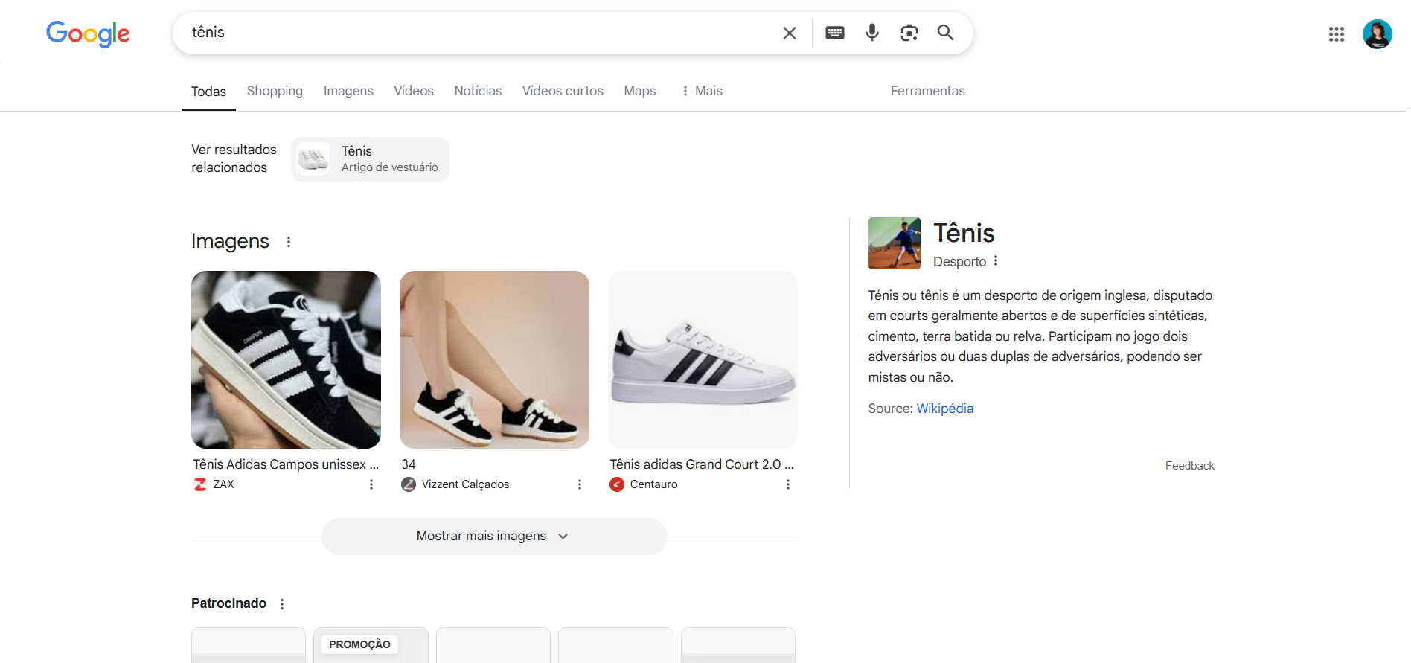Open the Google account profile avatar
The height and width of the screenshot is (663, 1411).
[x=1378, y=34]
